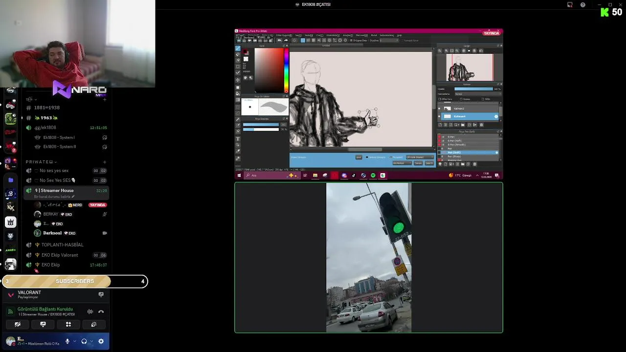This screenshot has height=352, width=626.
Task: Hide the Katman2 layer visibility dot
Action: click(x=439, y=109)
